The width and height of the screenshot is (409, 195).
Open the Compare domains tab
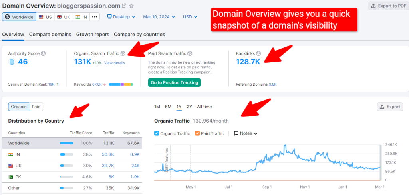click(x=50, y=34)
